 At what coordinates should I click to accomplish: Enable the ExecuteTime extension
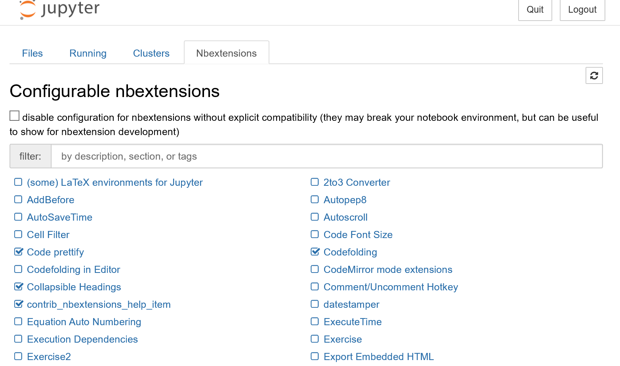(x=314, y=321)
